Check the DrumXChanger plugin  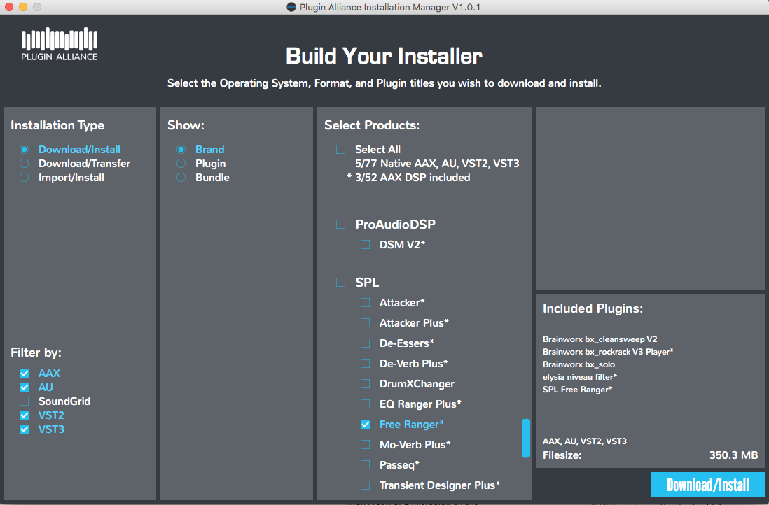point(366,384)
